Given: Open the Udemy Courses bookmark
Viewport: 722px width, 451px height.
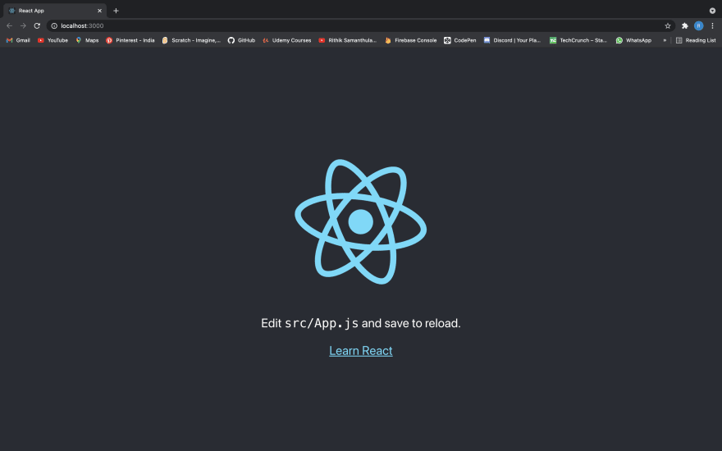Looking at the screenshot, I should tap(286, 40).
